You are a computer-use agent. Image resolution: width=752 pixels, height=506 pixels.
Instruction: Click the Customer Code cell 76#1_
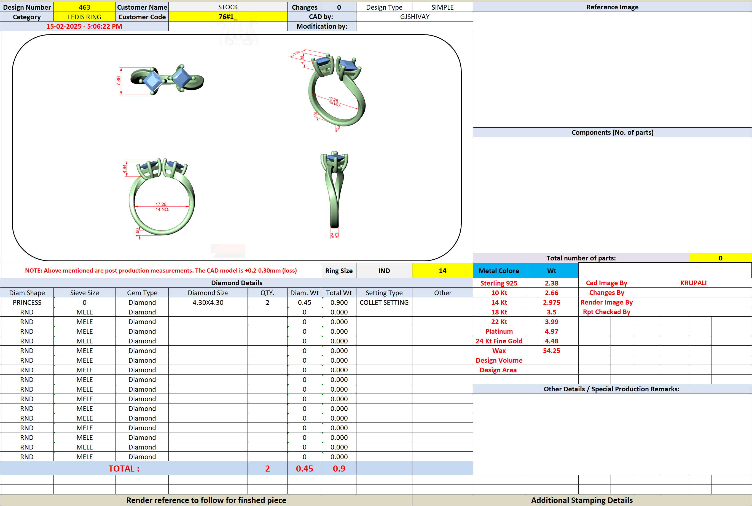pyautogui.click(x=228, y=17)
